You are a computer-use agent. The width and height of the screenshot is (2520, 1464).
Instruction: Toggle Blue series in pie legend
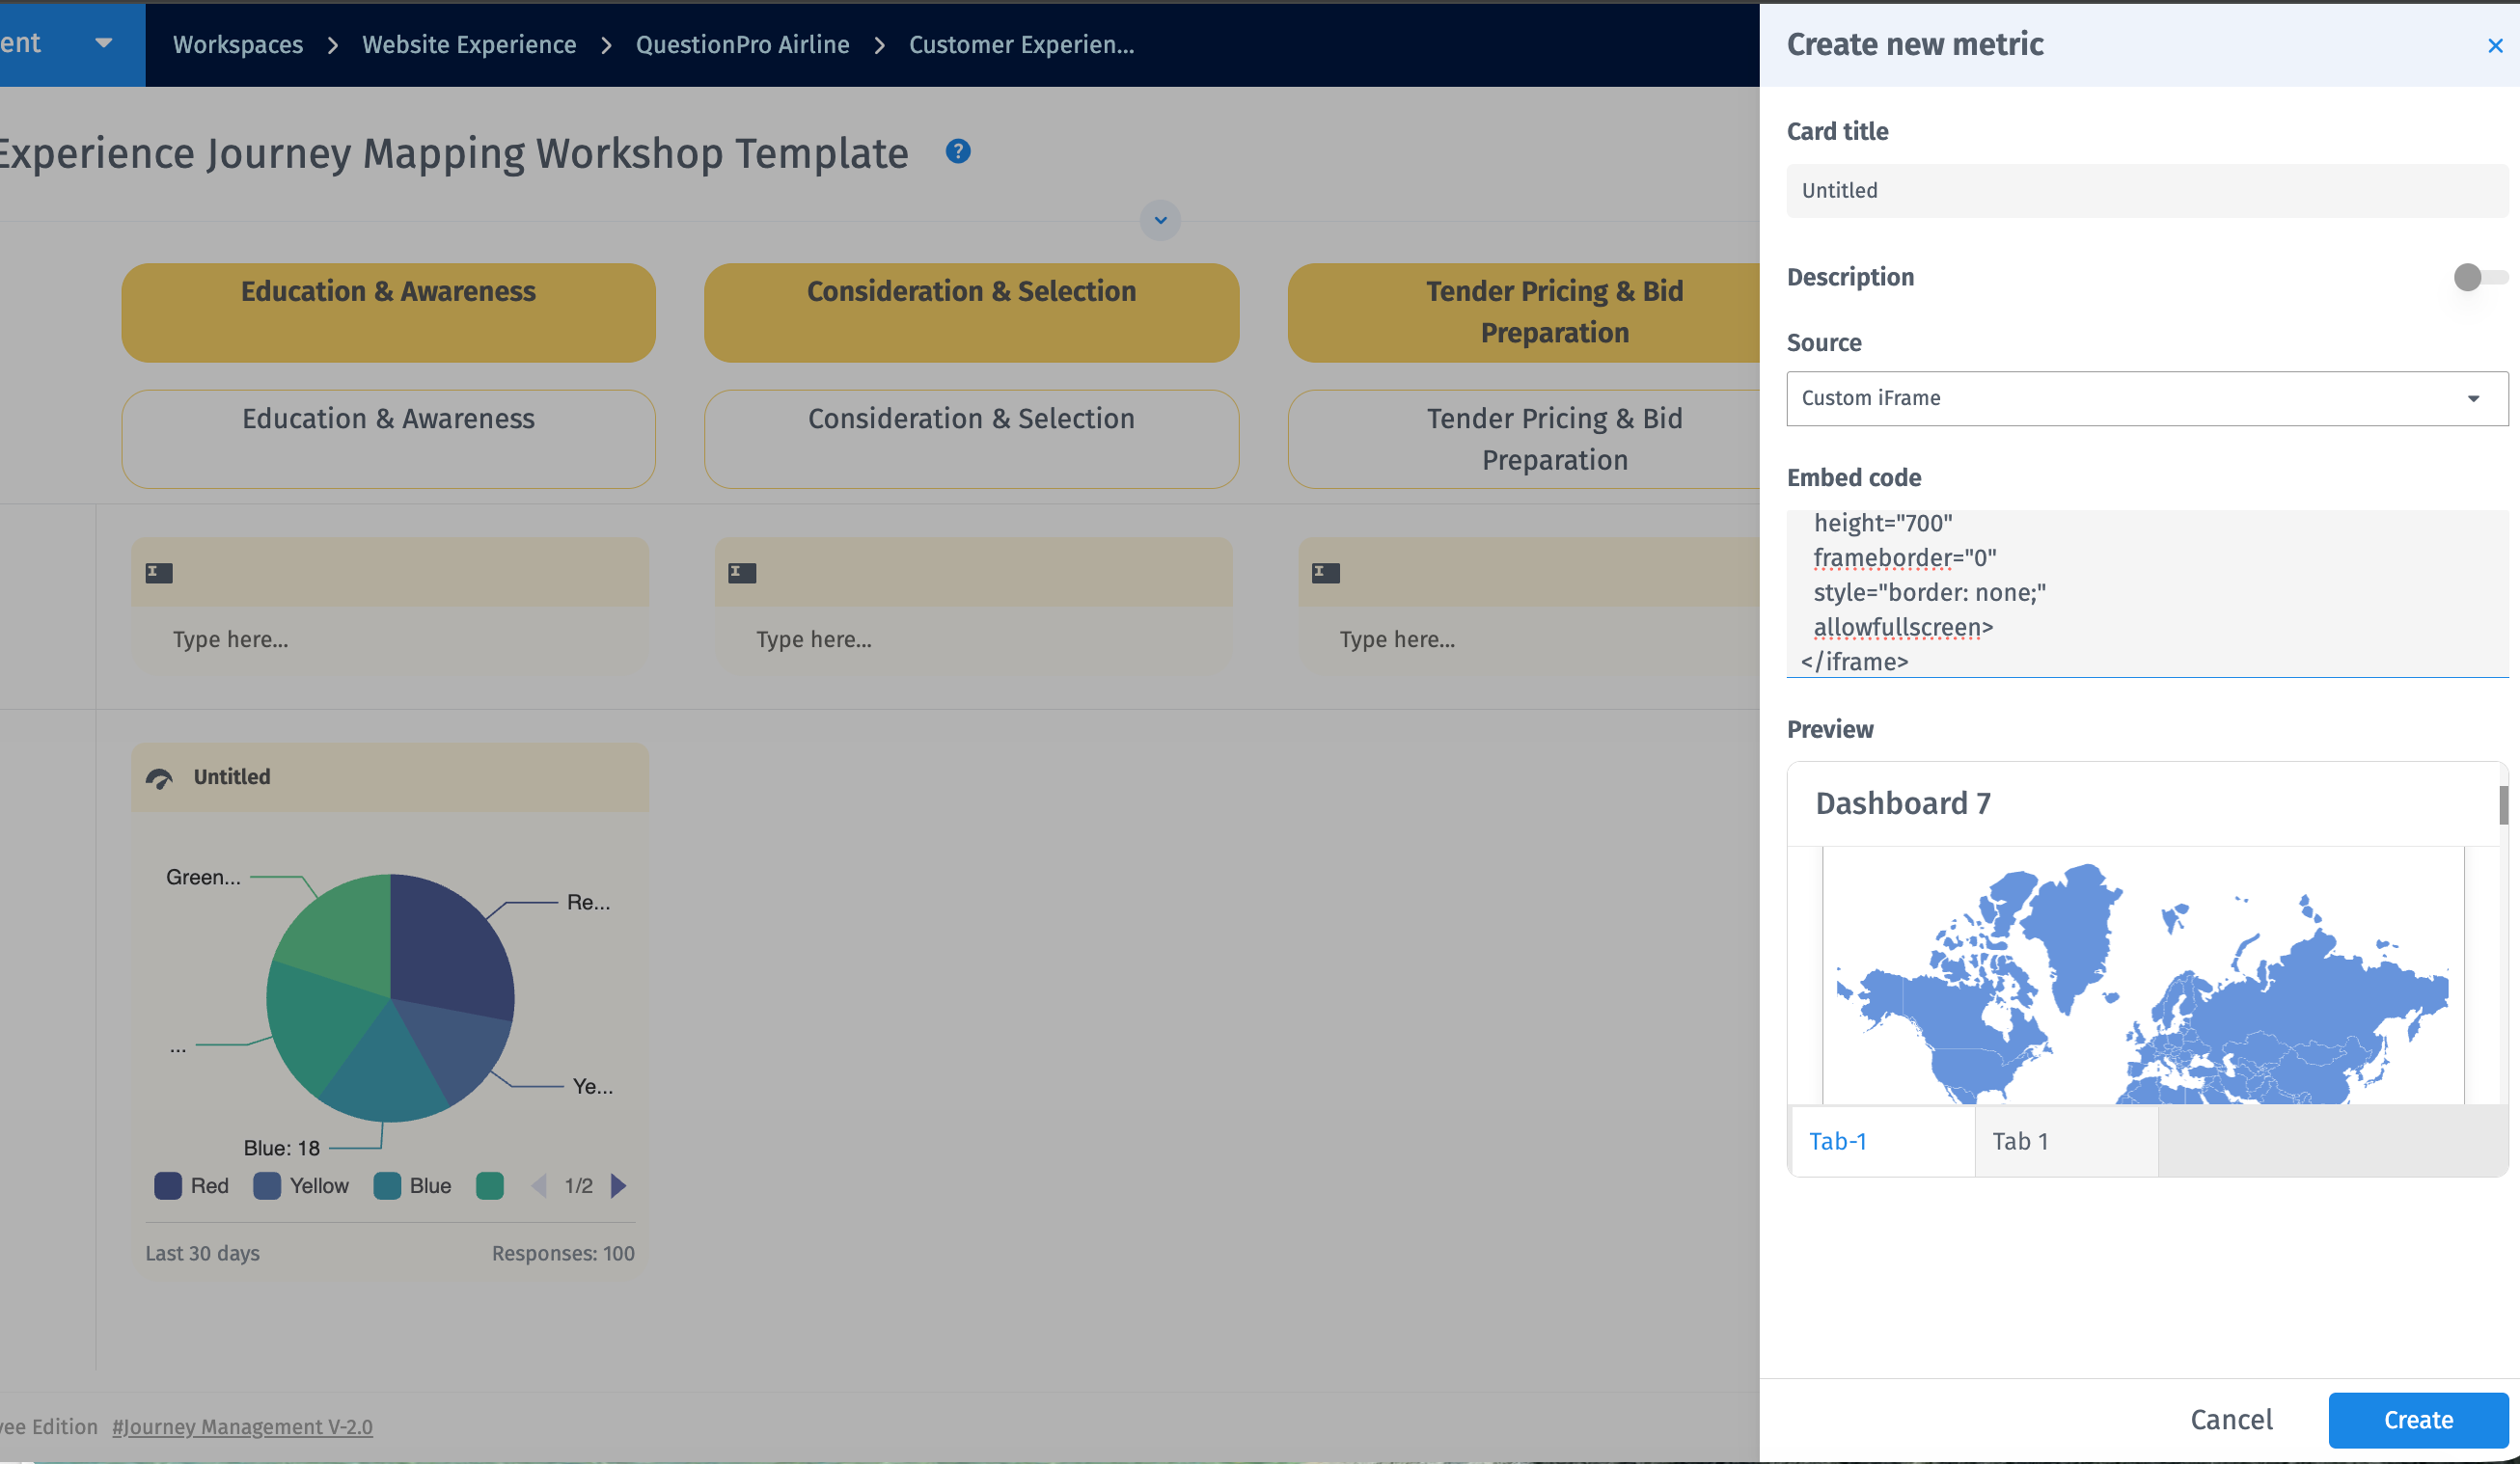[x=412, y=1185]
